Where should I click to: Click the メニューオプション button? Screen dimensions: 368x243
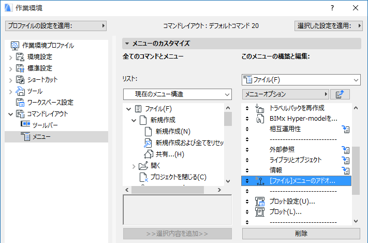[x=286, y=94]
